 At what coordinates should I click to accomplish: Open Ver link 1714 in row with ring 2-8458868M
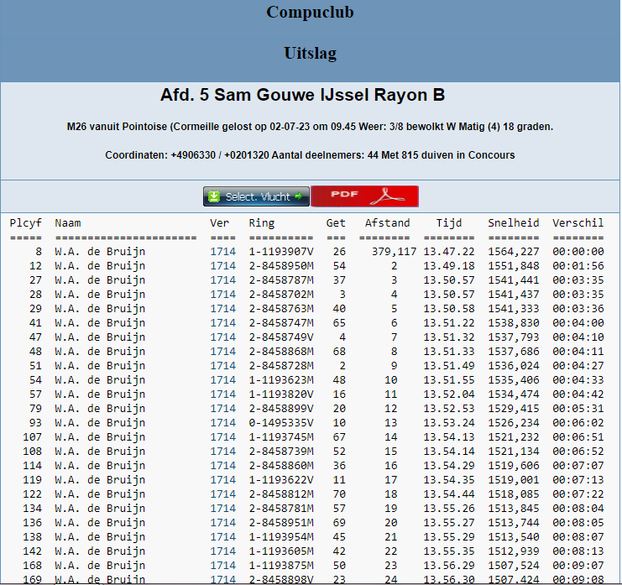(222, 352)
